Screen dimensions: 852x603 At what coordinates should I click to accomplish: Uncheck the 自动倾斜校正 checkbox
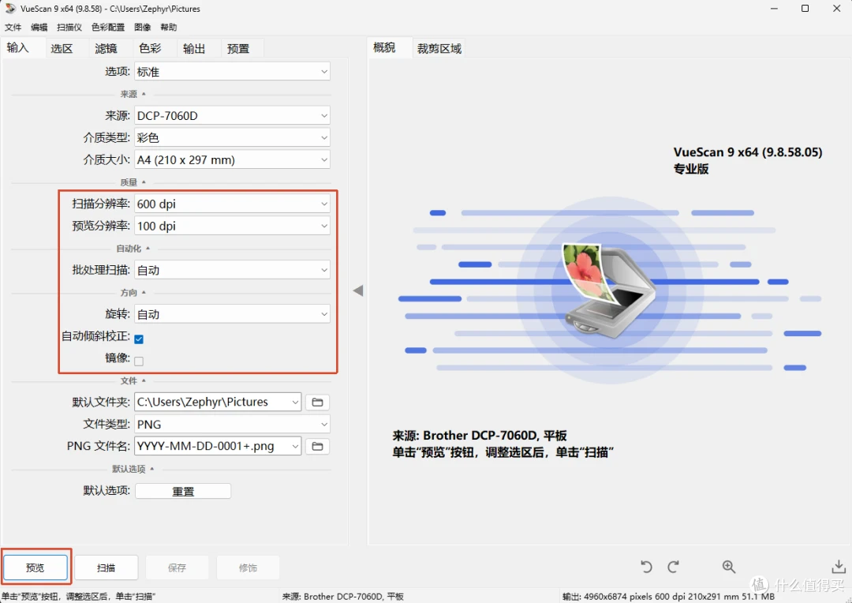click(139, 339)
